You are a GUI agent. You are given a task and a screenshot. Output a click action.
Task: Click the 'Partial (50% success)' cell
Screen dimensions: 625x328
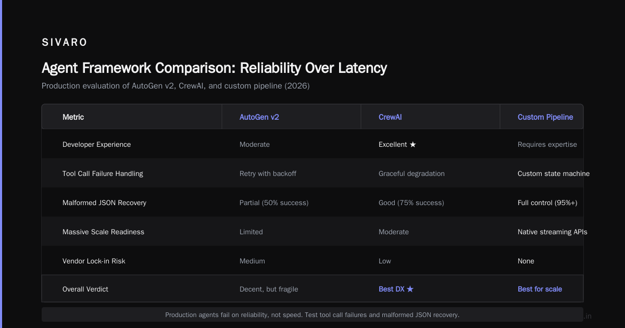(x=274, y=203)
